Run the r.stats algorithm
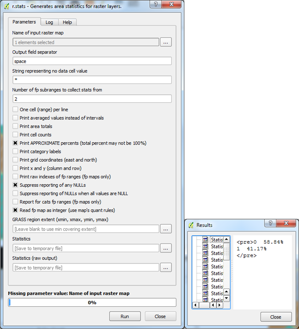Image resolution: width=299 pixels, height=329 pixels. [x=125, y=316]
